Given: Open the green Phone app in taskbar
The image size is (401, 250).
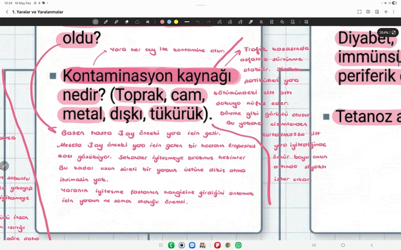Looking at the screenshot, I should point(171,245).
